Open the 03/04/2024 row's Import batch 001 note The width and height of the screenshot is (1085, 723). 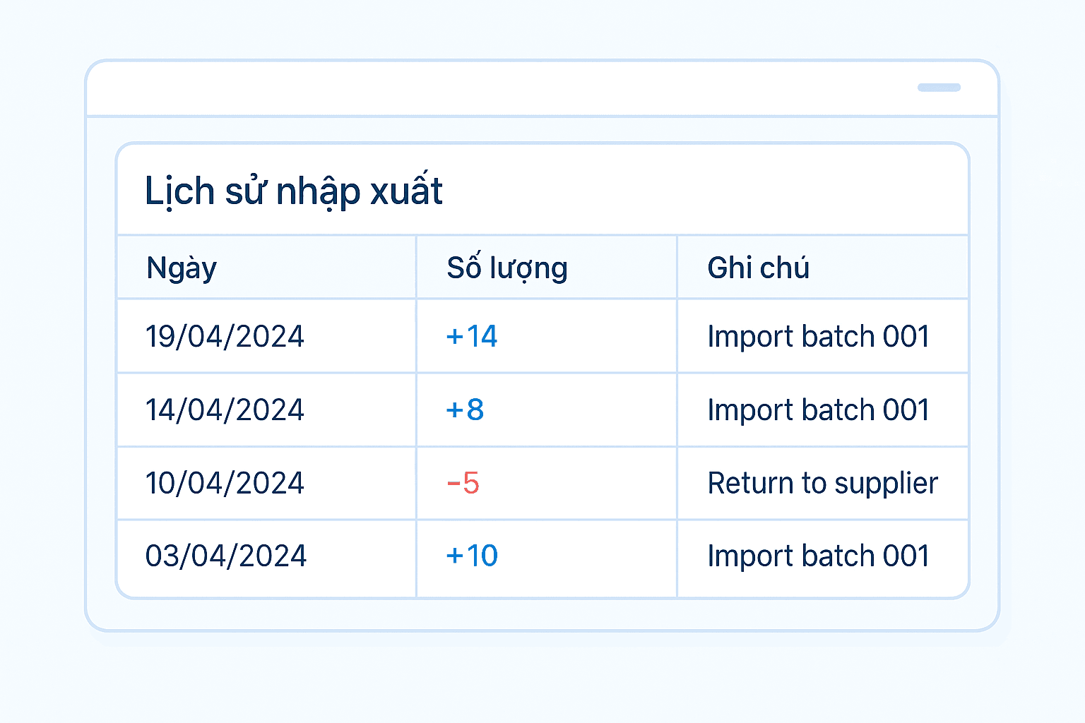coord(818,556)
